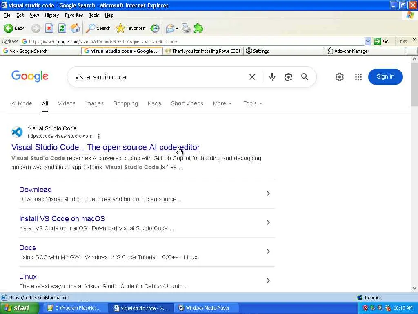Click the magnifier search submit icon
This screenshot has width=418, height=314.
[x=305, y=77]
